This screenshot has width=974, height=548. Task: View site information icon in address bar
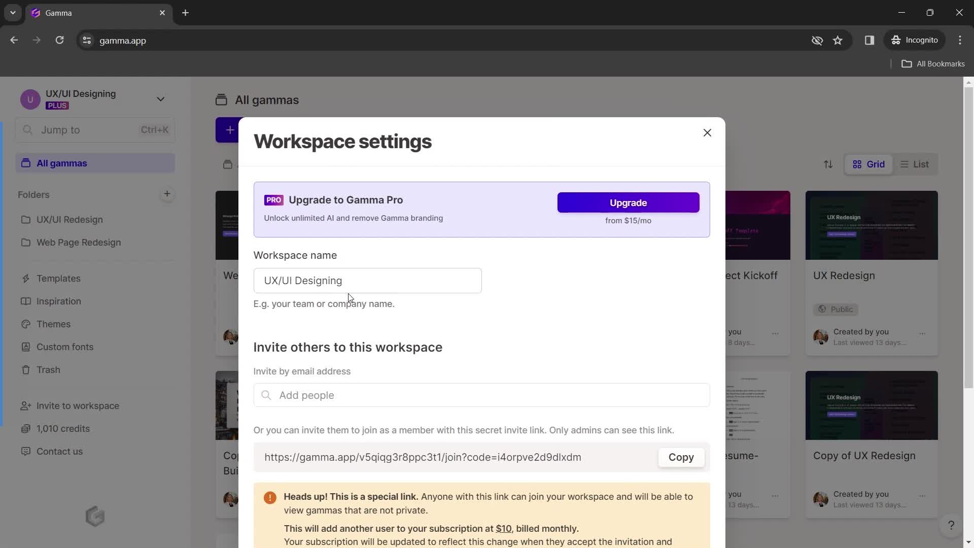(87, 40)
